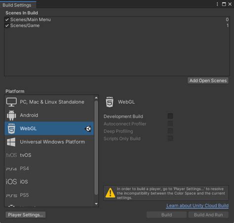
Task: Enable the Development Build checkbox
Action: pyautogui.click(x=170, y=116)
